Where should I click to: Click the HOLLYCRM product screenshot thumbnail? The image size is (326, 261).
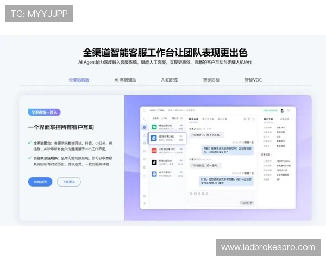tap(218, 158)
